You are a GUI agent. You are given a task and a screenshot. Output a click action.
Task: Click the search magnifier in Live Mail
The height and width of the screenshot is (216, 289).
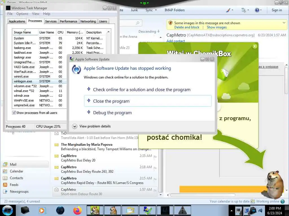point(137,23)
